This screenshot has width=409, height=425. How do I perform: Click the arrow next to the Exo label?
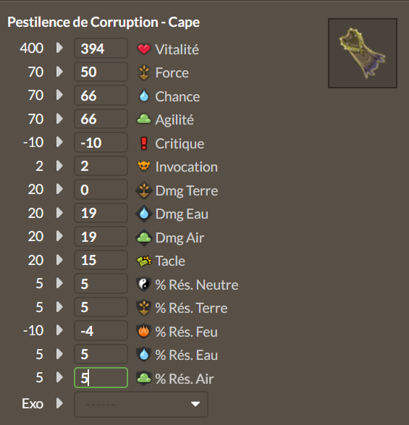click(59, 403)
